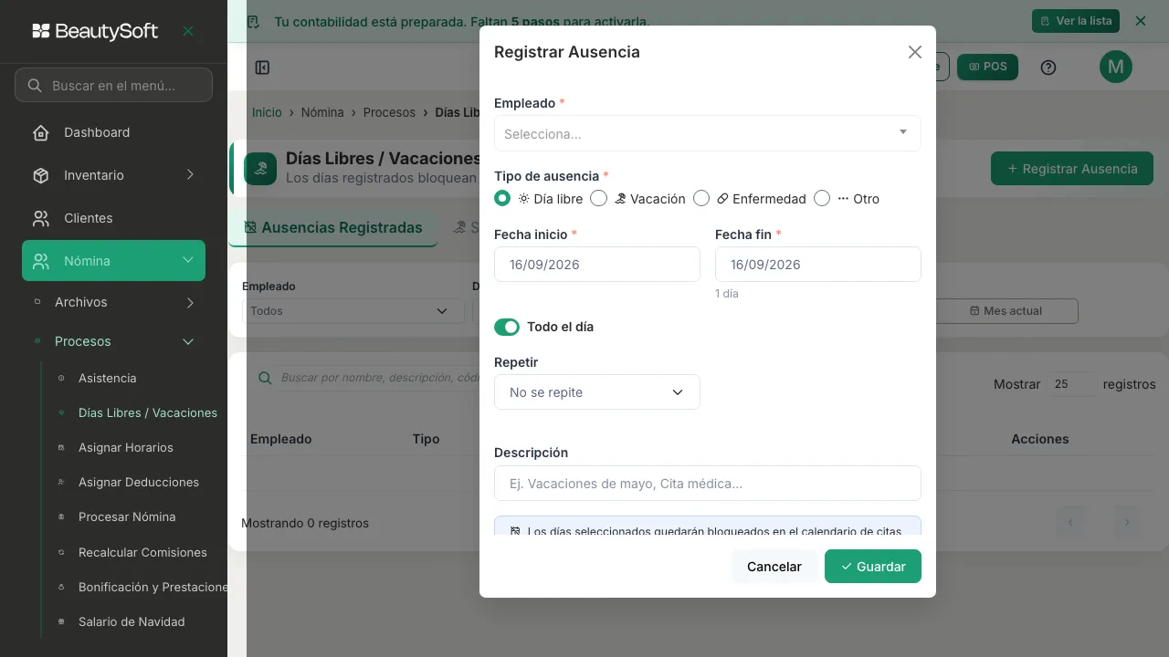
Task: Open Asignar Horarios in the sidebar
Action: (x=125, y=447)
